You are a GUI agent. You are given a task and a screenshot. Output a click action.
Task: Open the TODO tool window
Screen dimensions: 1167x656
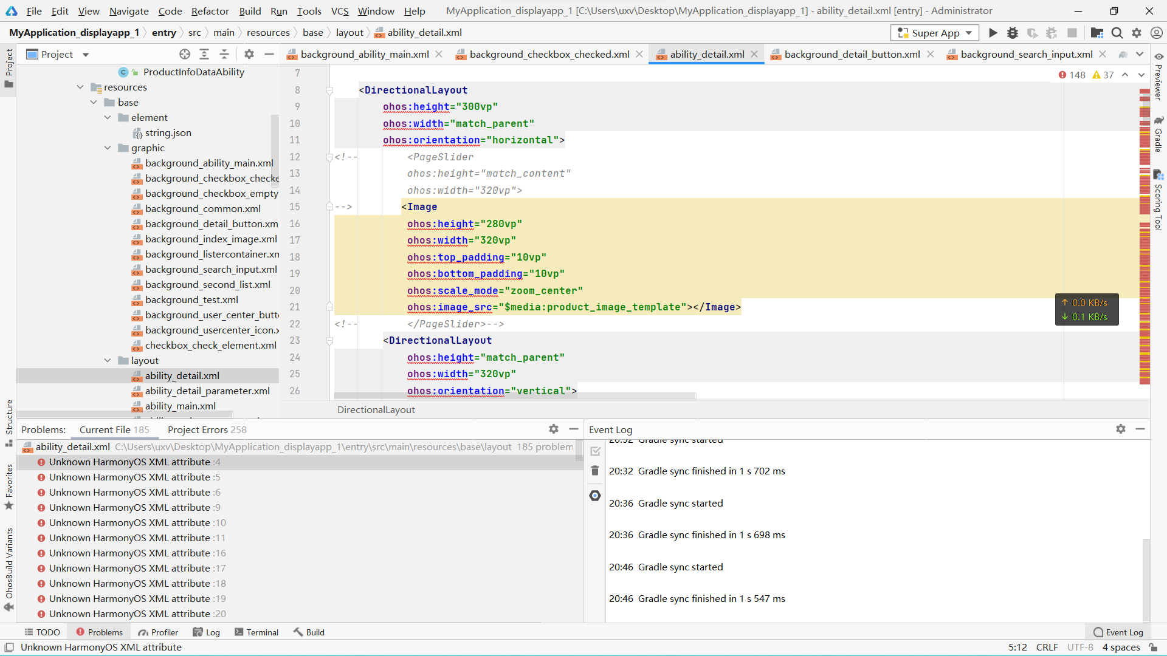click(43, 632)
